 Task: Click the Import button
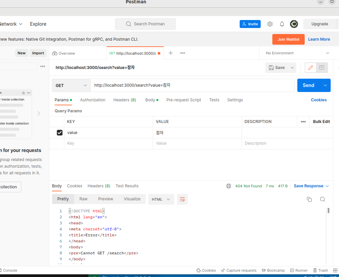coord(38,53)
